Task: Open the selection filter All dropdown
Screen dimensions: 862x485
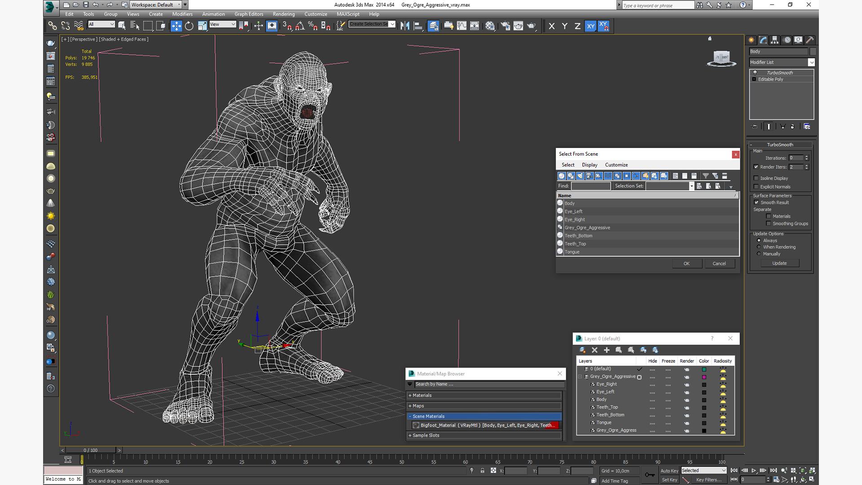Action: click(x=102, y=24)
